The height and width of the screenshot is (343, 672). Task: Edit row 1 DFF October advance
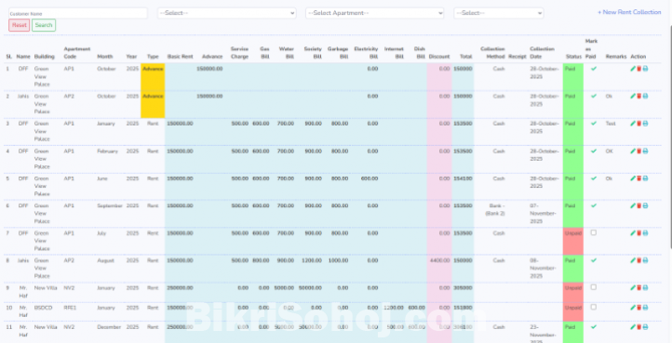[x=633, y=69]
